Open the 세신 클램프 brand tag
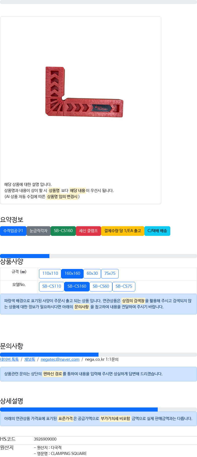Screen dimensions: 197x457 [x=88, y=231]
